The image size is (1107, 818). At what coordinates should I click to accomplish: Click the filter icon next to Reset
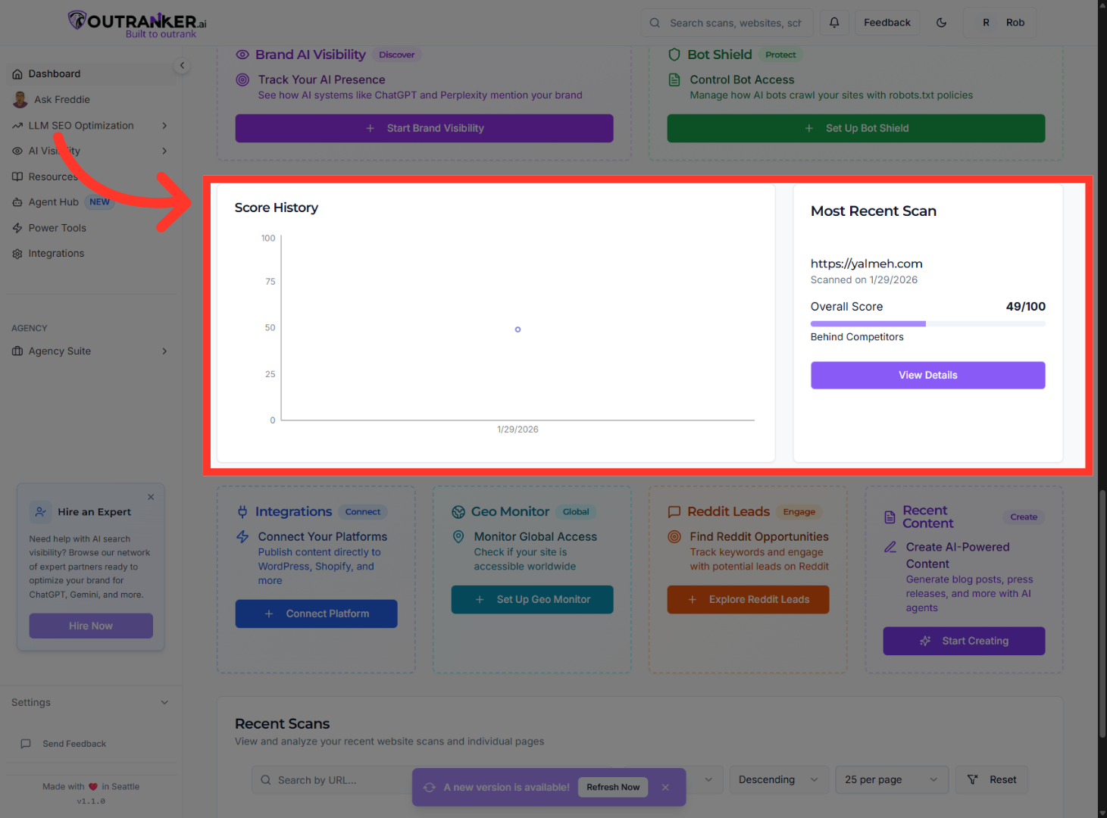pyautogui.click(x=973, y=779)
